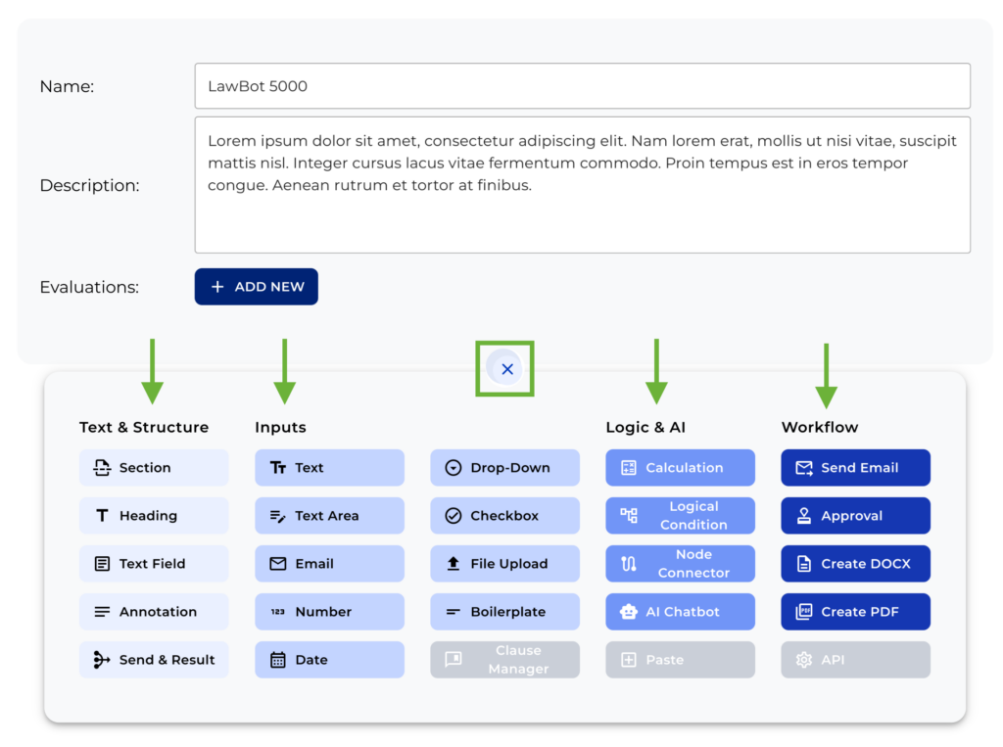Image resolution: width=1003 pixels, height=747 pixels.
Task: Select the Send & Result element
Action: pyautogui.click(x=154, y=659)
